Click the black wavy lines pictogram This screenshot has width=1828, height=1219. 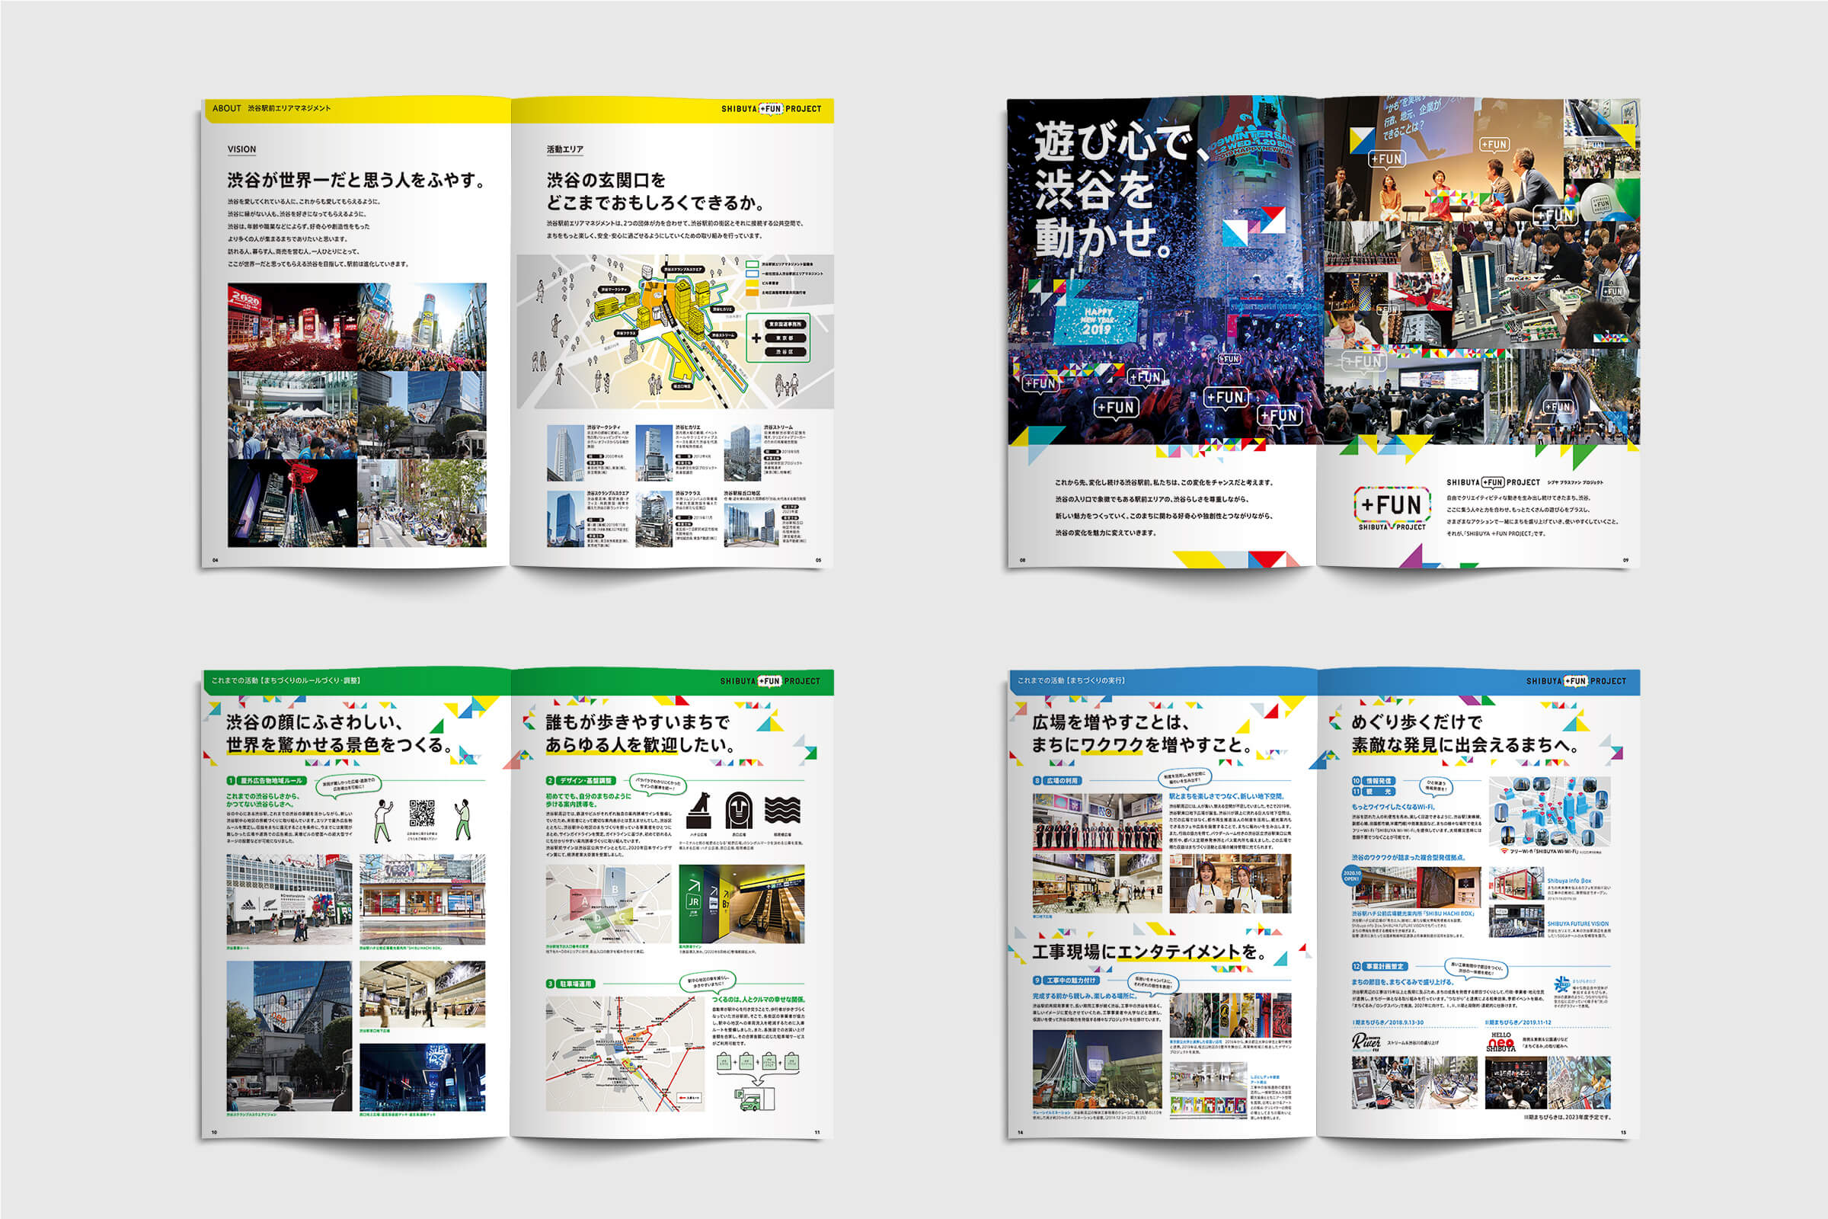click(782, 810)
